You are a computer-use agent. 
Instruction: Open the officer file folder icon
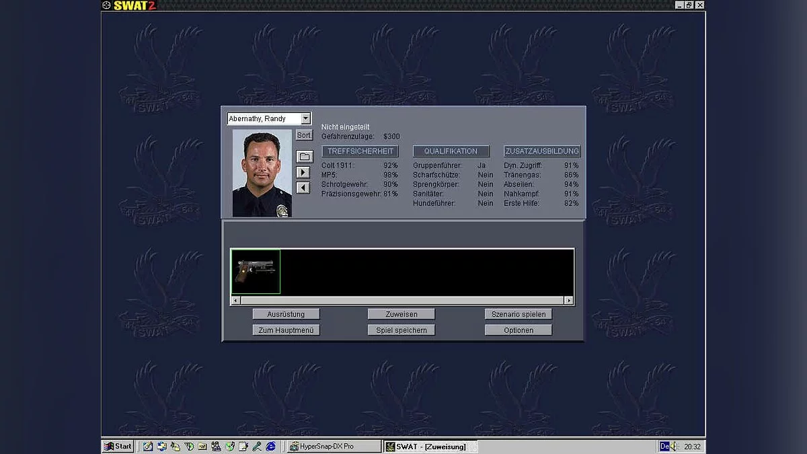point(305,157)
